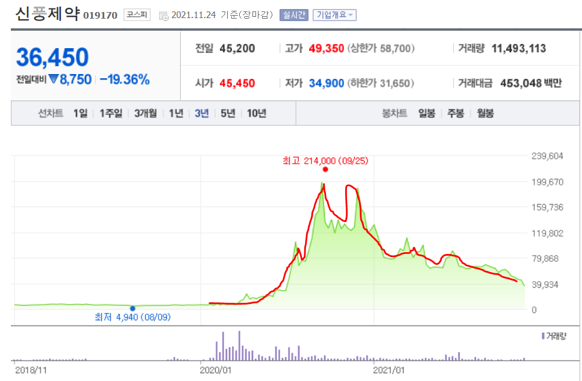The image size is (582, 381).
Task: Click the 최저 4,940 (08/09) label
Action: 133,317
